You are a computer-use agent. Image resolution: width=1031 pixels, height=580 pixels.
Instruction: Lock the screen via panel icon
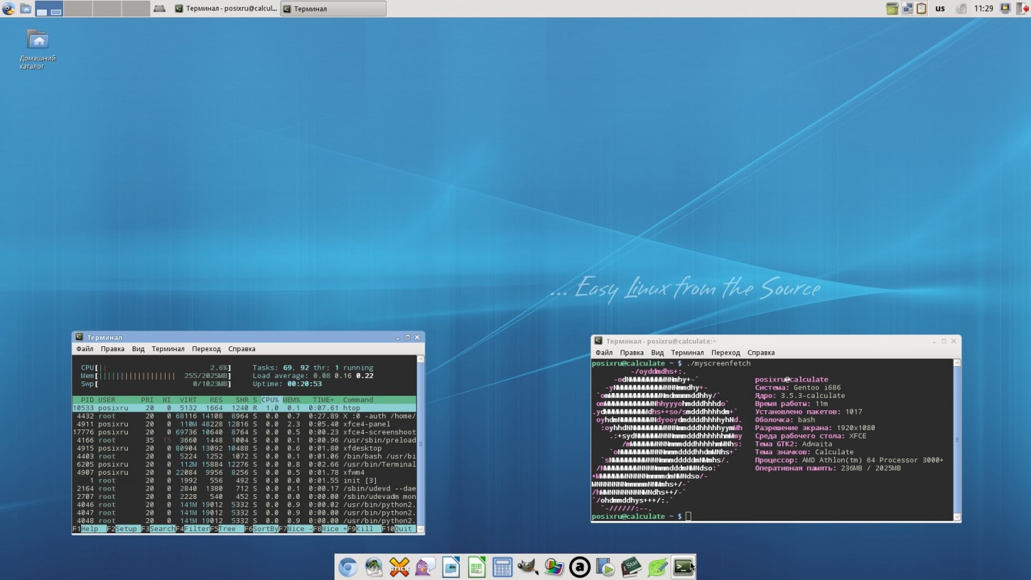1005,9
